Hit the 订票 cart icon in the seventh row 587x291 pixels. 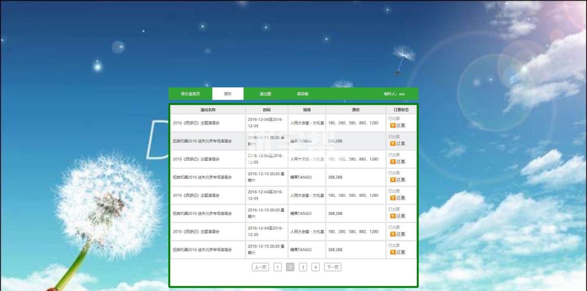[x=393, y=234]
